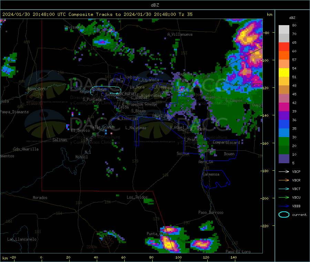Click the cyan current storm track ellipse
This screenshot has height=262, width=310.
click(106, 90)
